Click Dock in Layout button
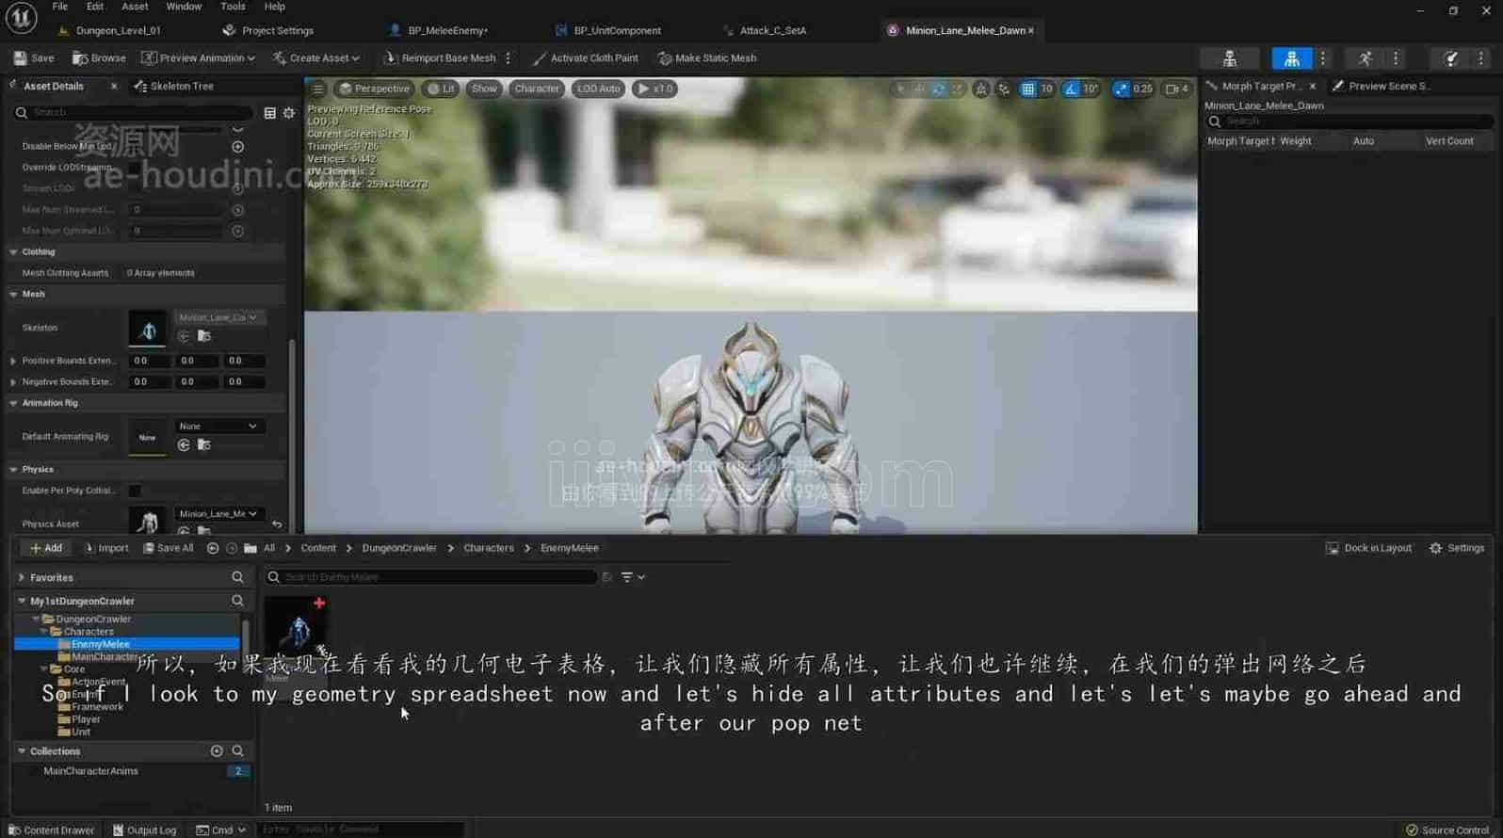Screen dimensions: 1503x838 tap(1368, 548)
